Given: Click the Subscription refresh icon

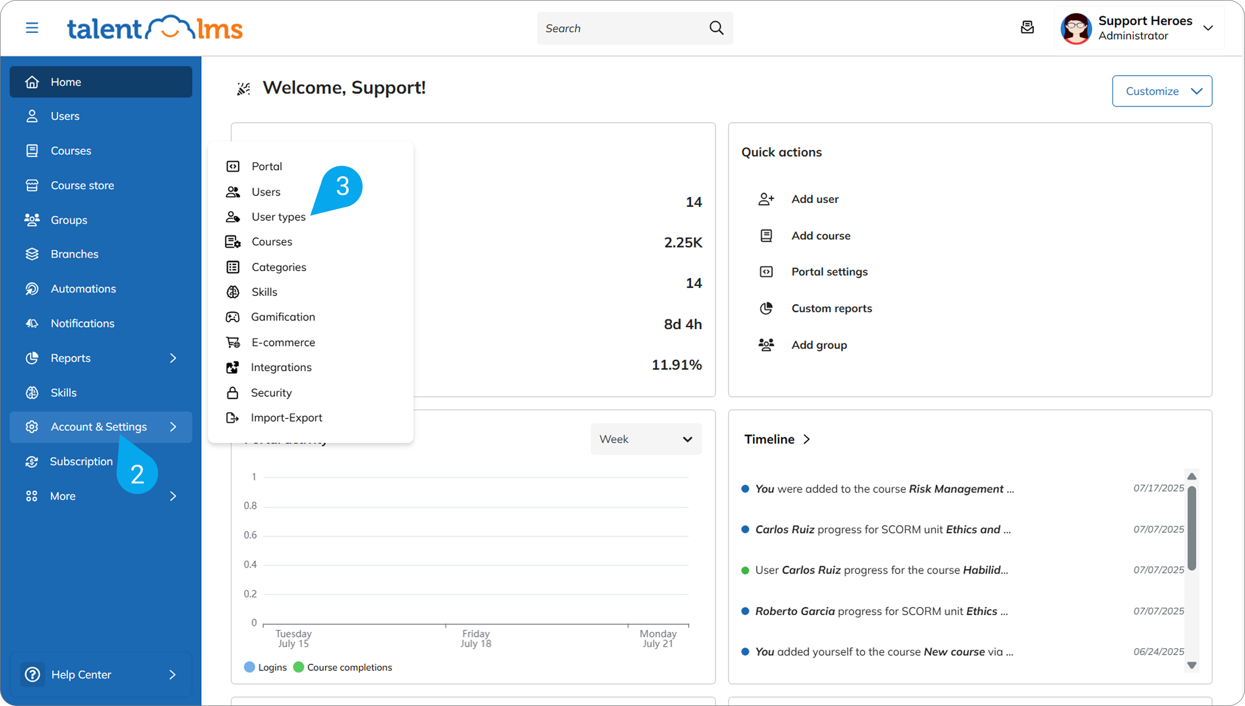Looking at the screenshot, I should point(32,462).
